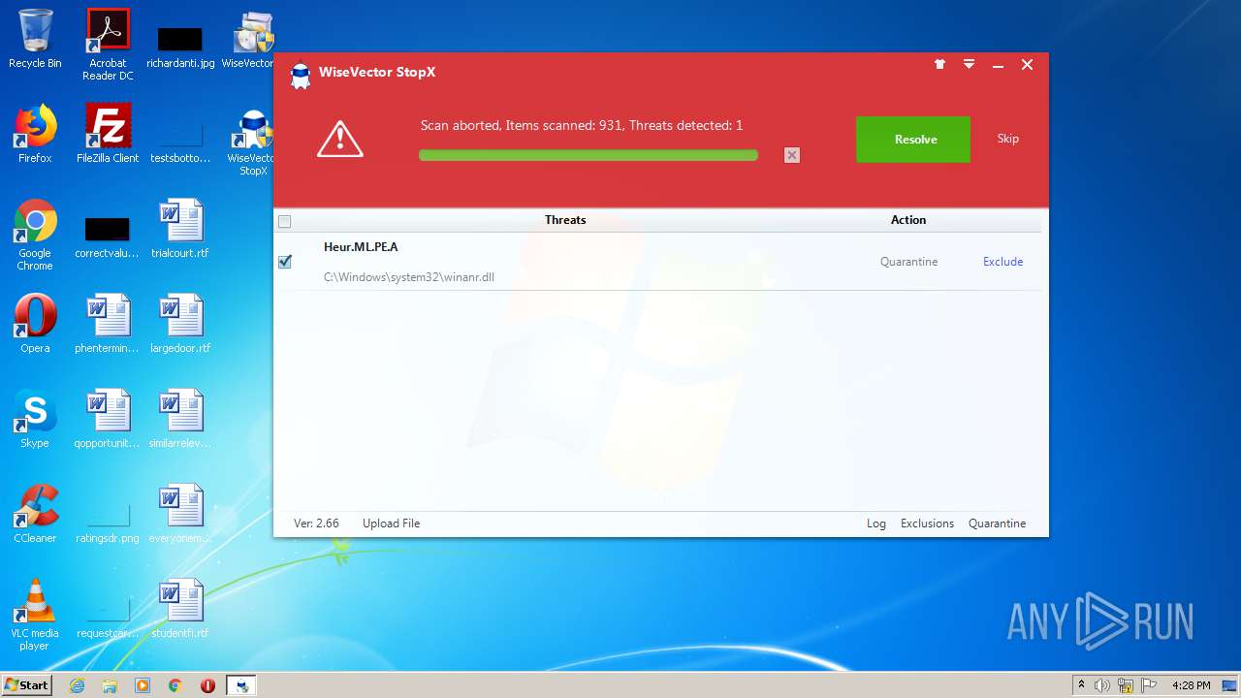Click the Skip link

pyautogui.click(x=1008, y=139)
